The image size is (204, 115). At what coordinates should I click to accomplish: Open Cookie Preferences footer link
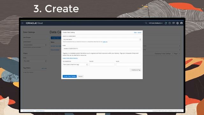[x=40, y=111]
